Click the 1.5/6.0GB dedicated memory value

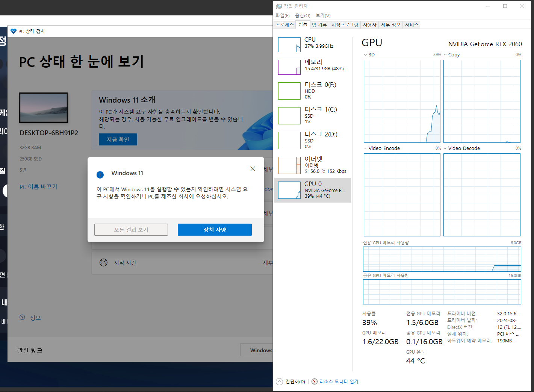[422, 322]
